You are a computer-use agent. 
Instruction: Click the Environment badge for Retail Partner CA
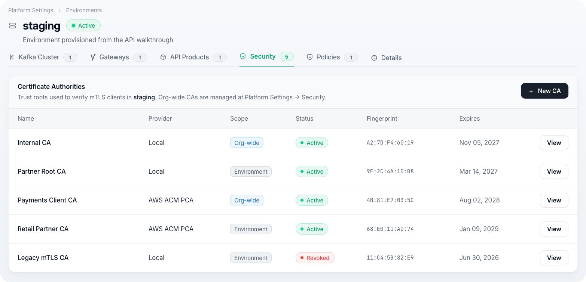tap(251, 229)
